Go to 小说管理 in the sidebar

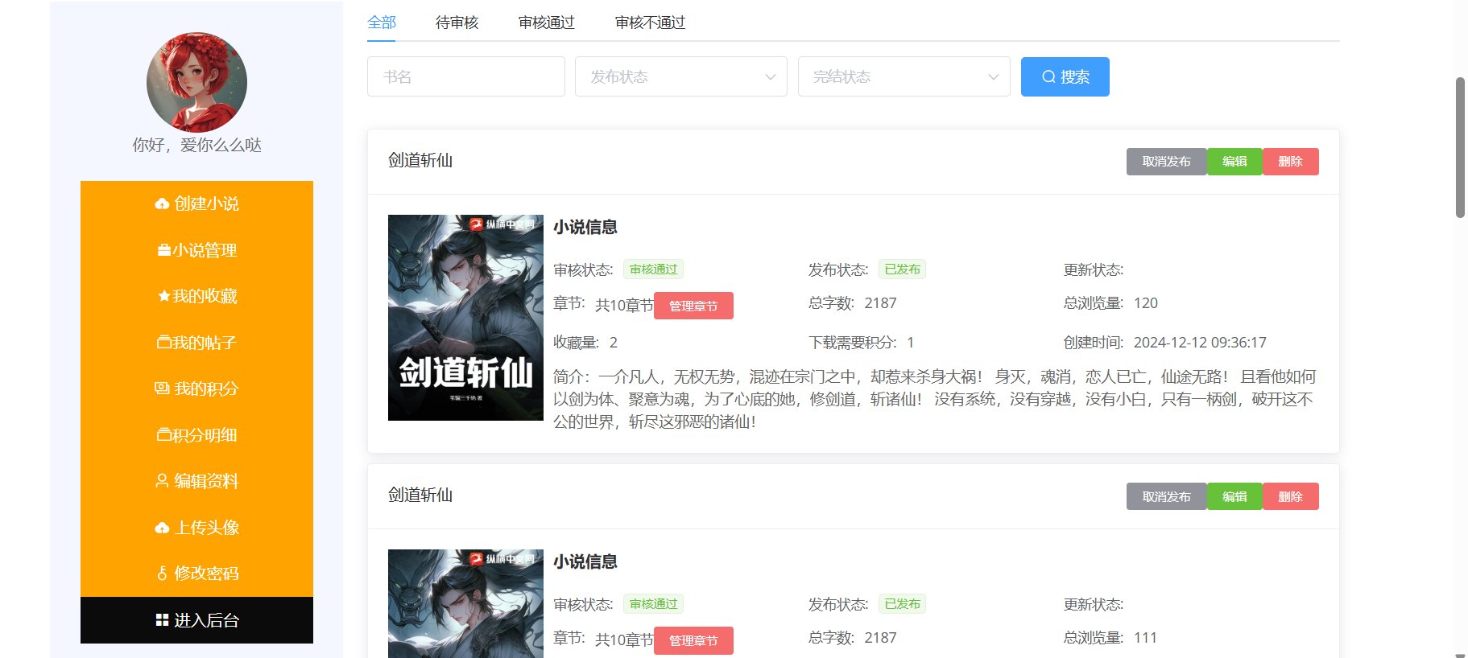click(x=196, y=250)
